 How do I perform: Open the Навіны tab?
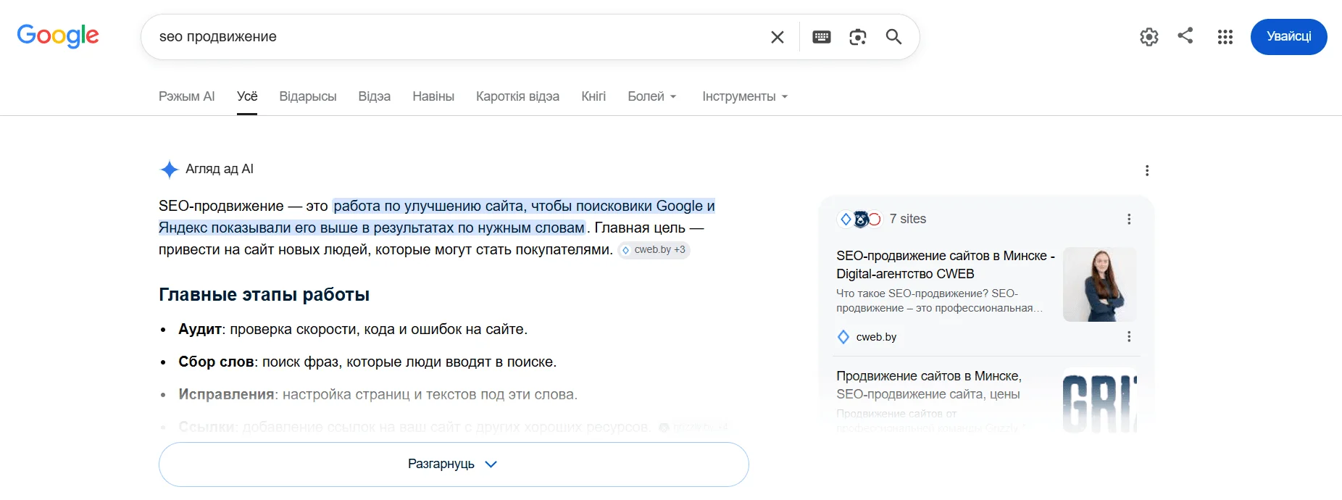point(433,96)
